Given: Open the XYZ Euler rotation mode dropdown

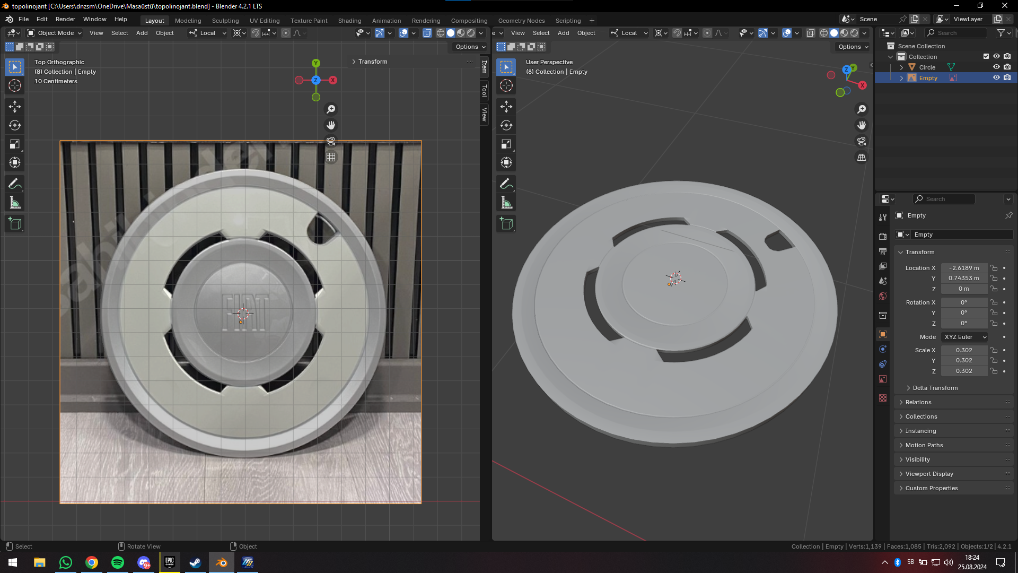Looking at the screenshot, I should (965, 337).
